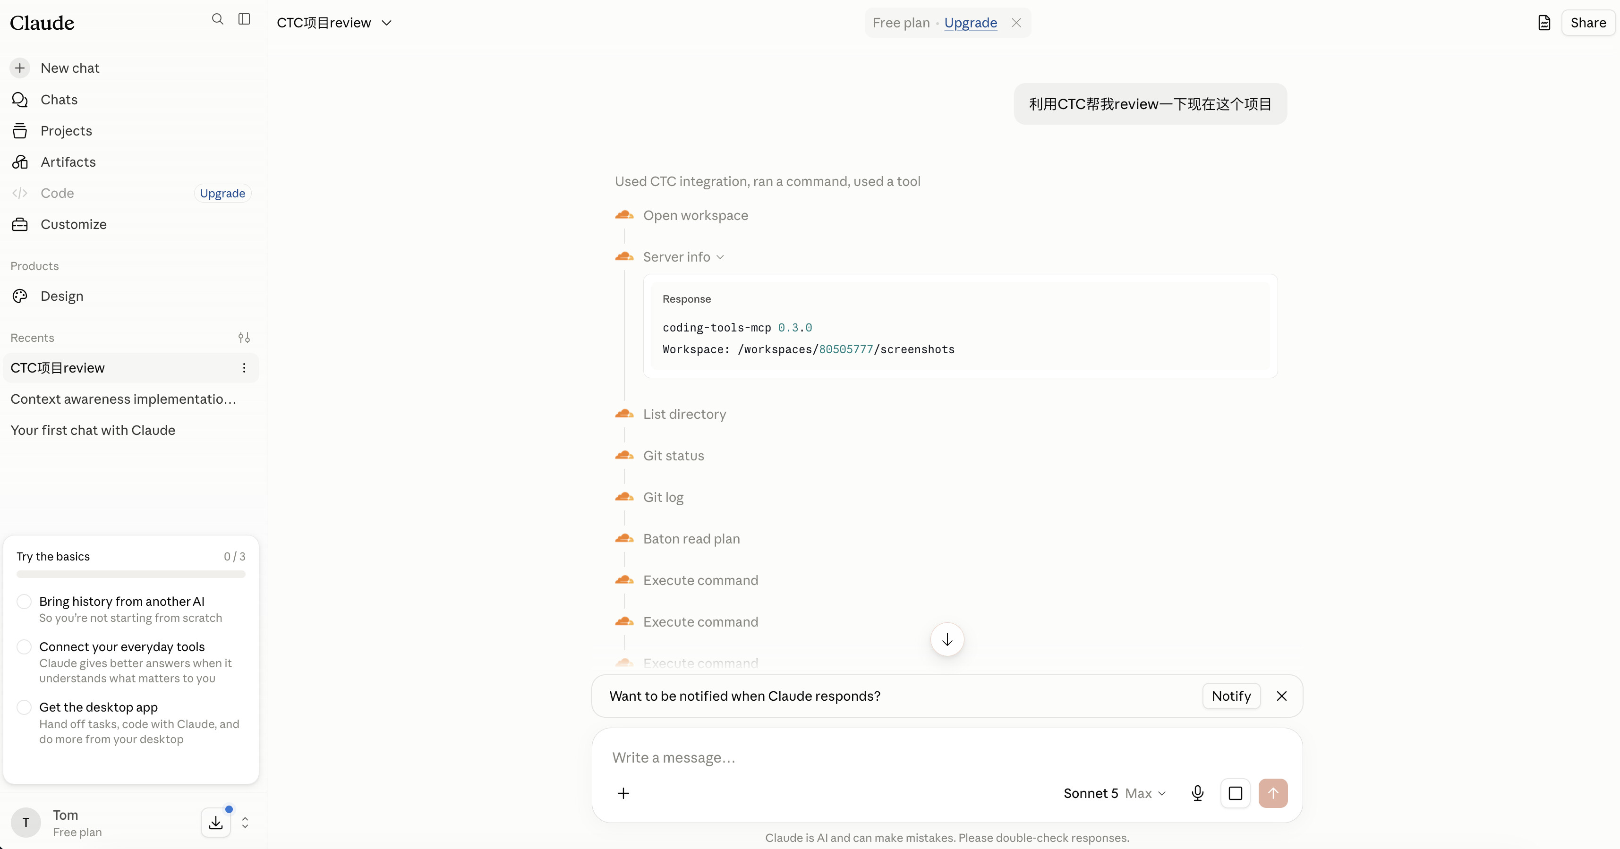
Task: Open the document icon beside Share
Action: pos(1544,23)
